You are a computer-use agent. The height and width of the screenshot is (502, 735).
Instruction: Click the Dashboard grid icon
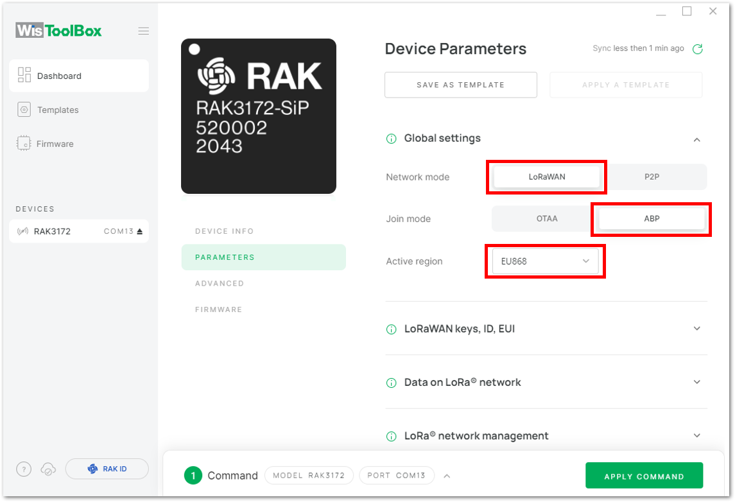[x=24, y=75]
